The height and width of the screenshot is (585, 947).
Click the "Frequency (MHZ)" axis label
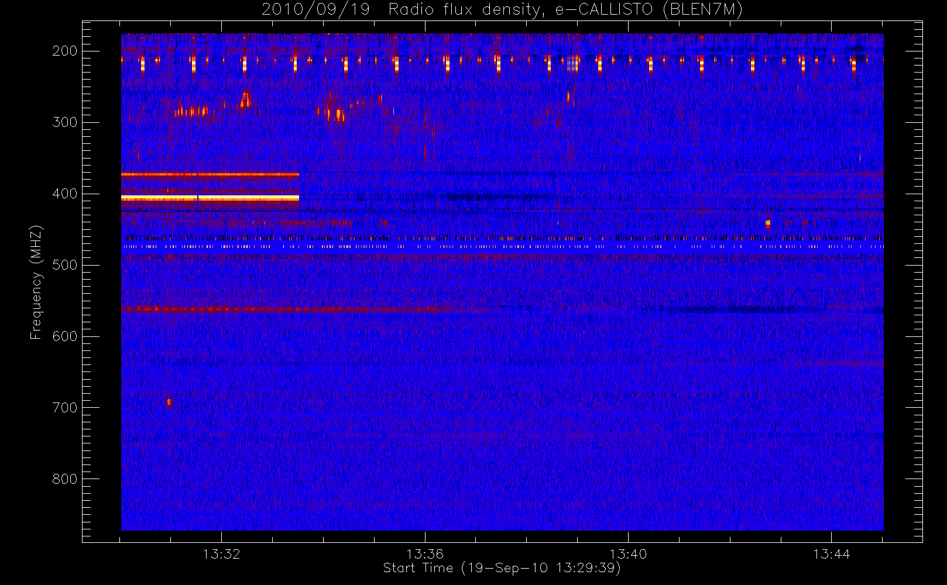[36, 282]
